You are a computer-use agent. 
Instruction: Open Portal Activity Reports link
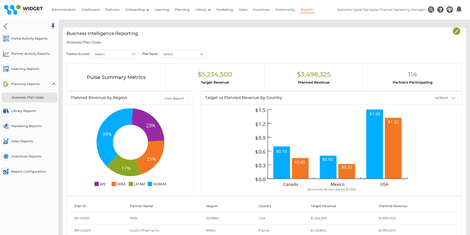[x=29, y=38]
